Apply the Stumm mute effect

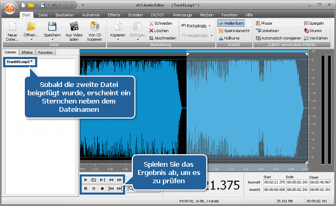[313, 31]
